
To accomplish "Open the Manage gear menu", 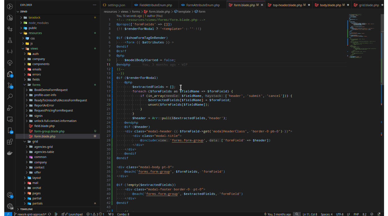I will pyautogui.click(x=10, y=206).
